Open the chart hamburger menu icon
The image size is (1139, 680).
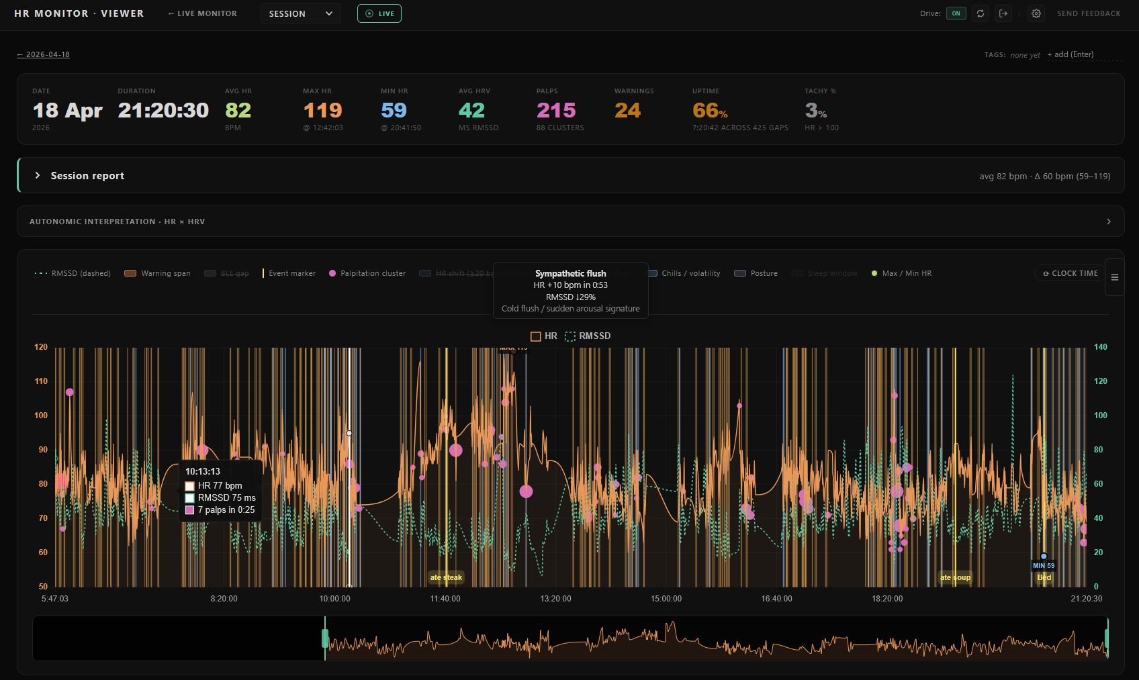[x=1115, y=277]
